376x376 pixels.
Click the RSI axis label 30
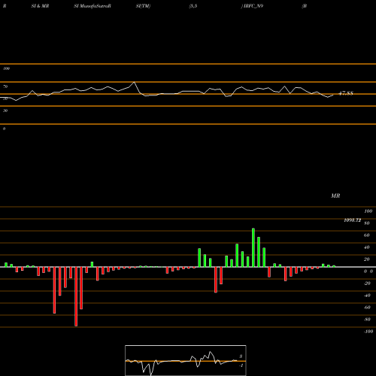[5, 111]
